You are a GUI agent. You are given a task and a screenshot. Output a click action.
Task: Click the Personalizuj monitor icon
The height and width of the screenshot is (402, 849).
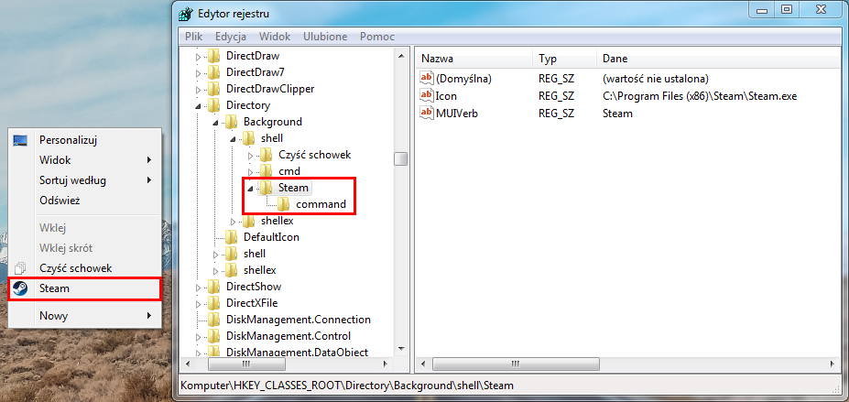click(x=20, y=141)
